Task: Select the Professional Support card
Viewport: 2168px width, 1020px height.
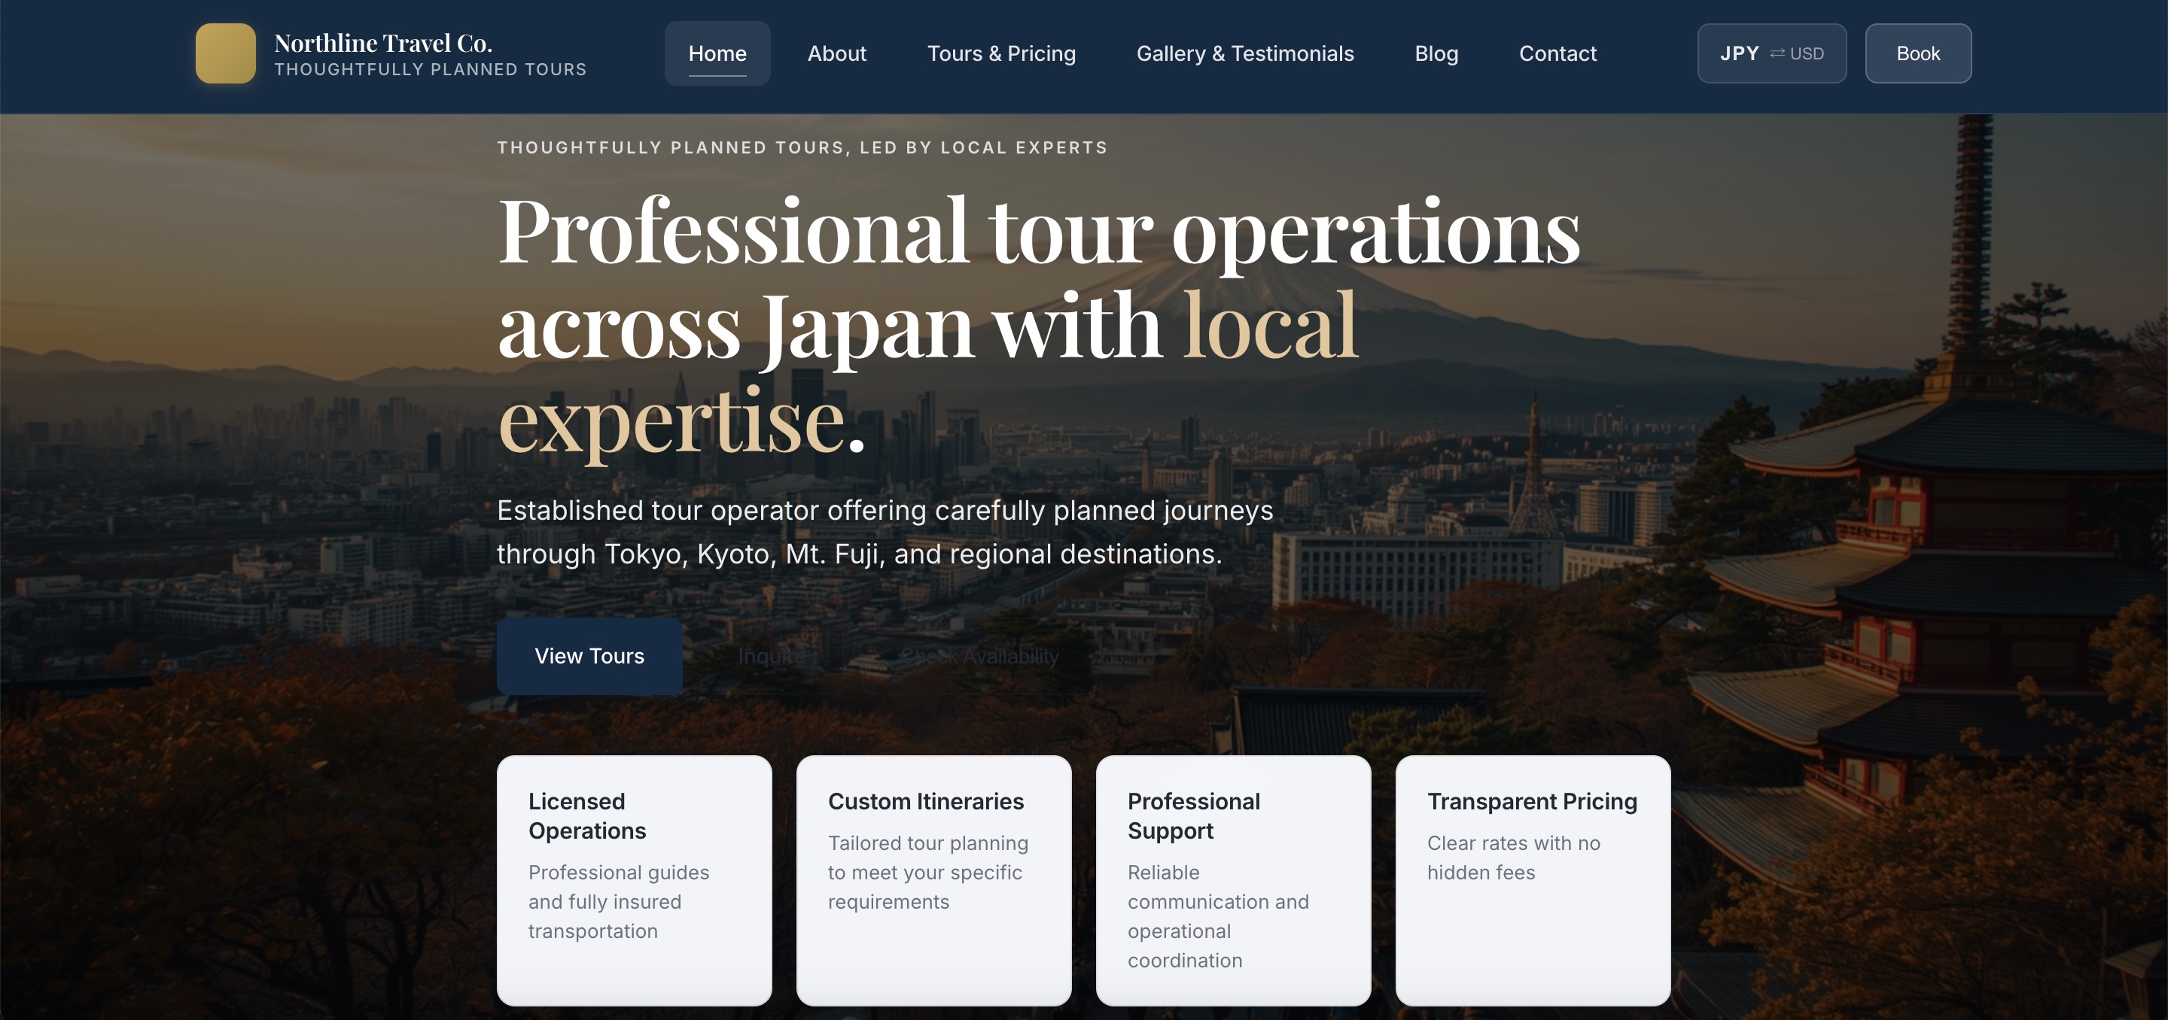Action: [x=1234, y=880]
